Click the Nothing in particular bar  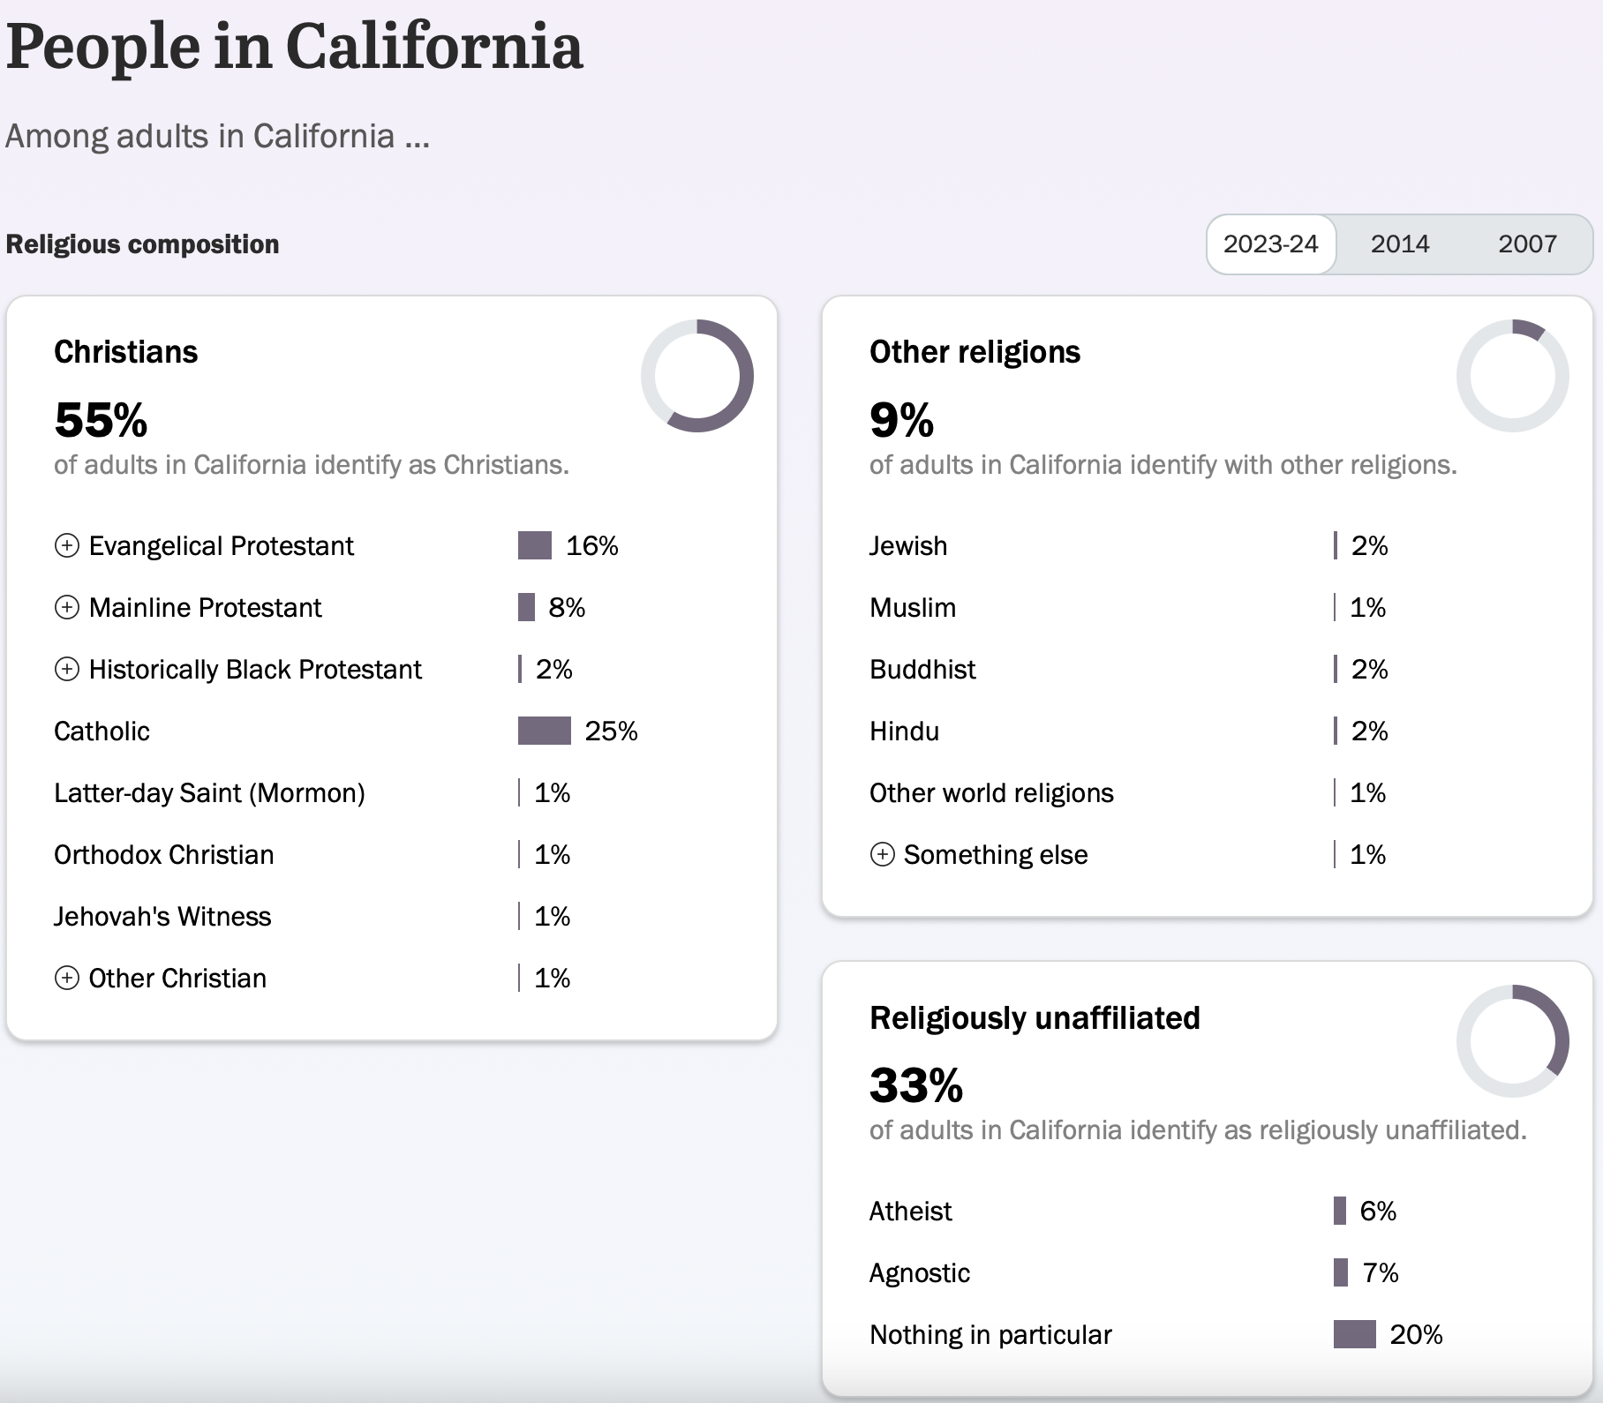[1355, 1334]
